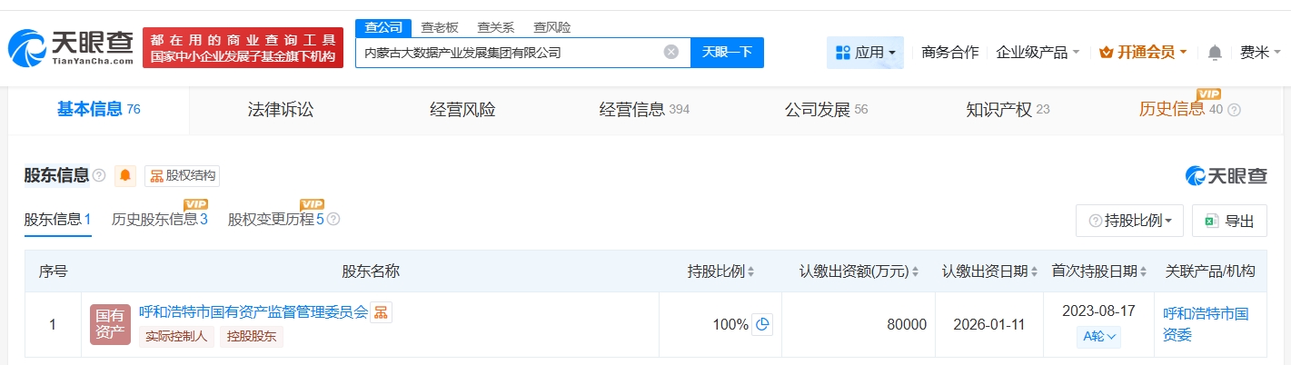Click the equity structure icon after the shareholder name

(381, 312)
